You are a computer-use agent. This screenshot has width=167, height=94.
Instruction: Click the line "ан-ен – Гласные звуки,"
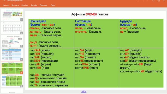(45, 35)
